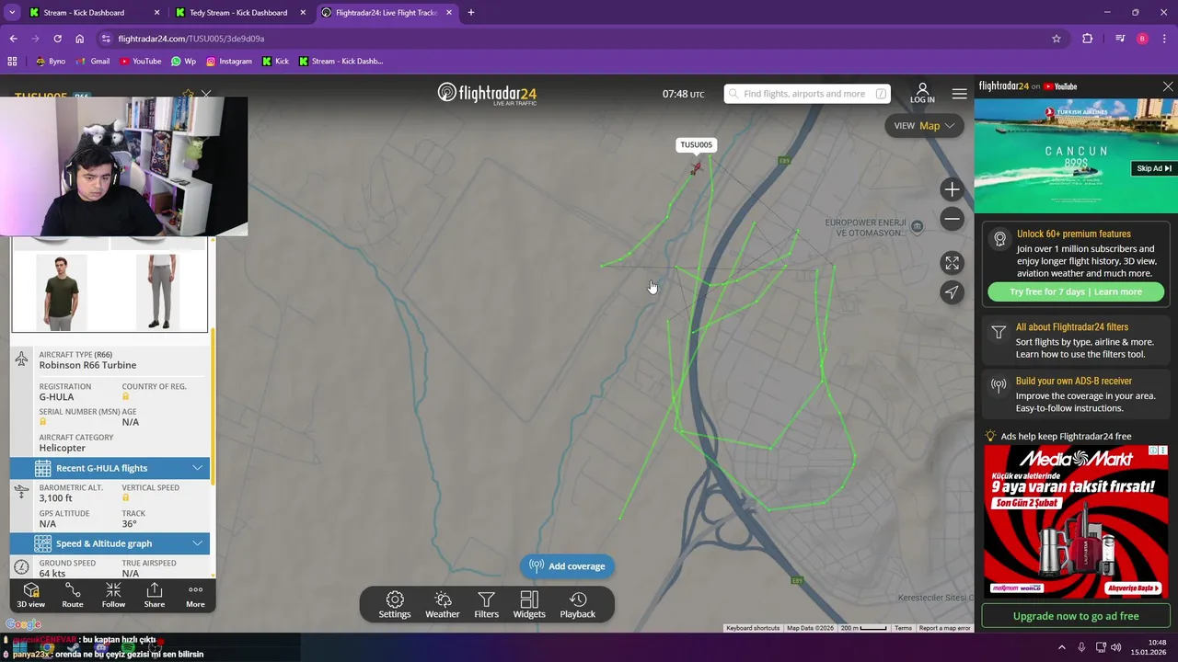Open Build your own ADS-B receiver link
Image resolution: width=1178 pixels, height=662 pixels.
[x=1076, y=394]
